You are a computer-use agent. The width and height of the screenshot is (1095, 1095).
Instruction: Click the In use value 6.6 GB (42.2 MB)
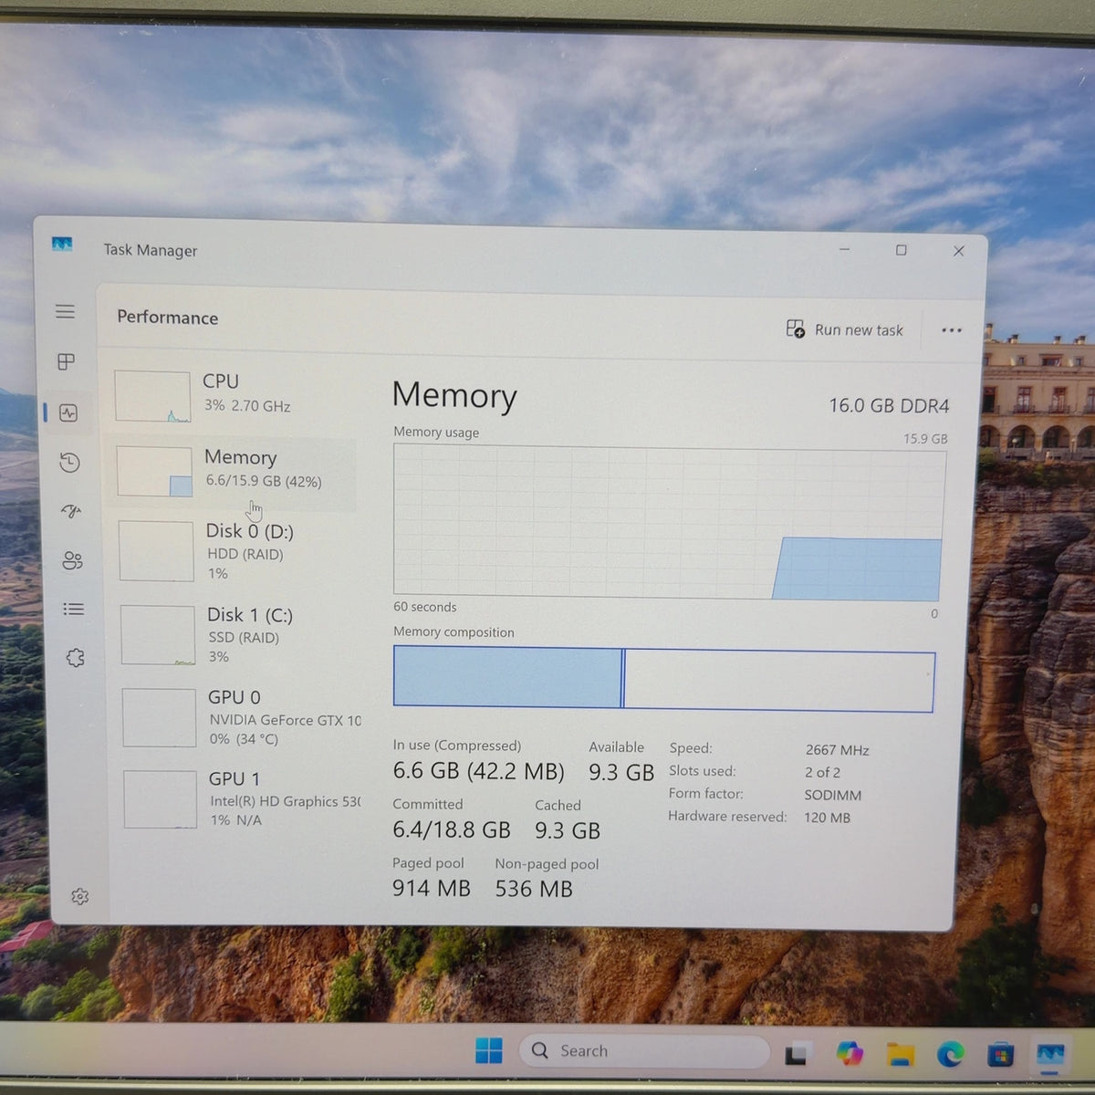[x=479, y=772]
